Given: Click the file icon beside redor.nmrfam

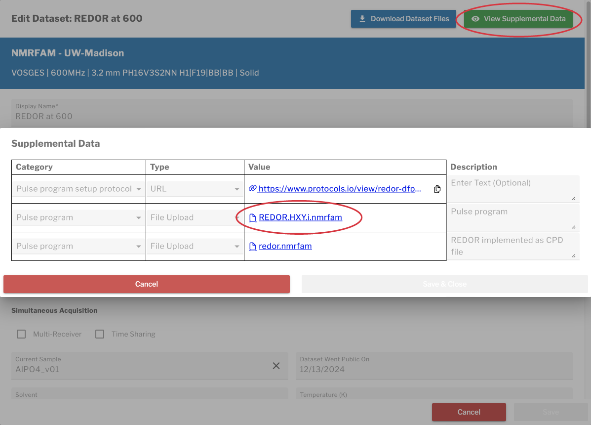Looking at the screenshot, I should pos(253,246).
